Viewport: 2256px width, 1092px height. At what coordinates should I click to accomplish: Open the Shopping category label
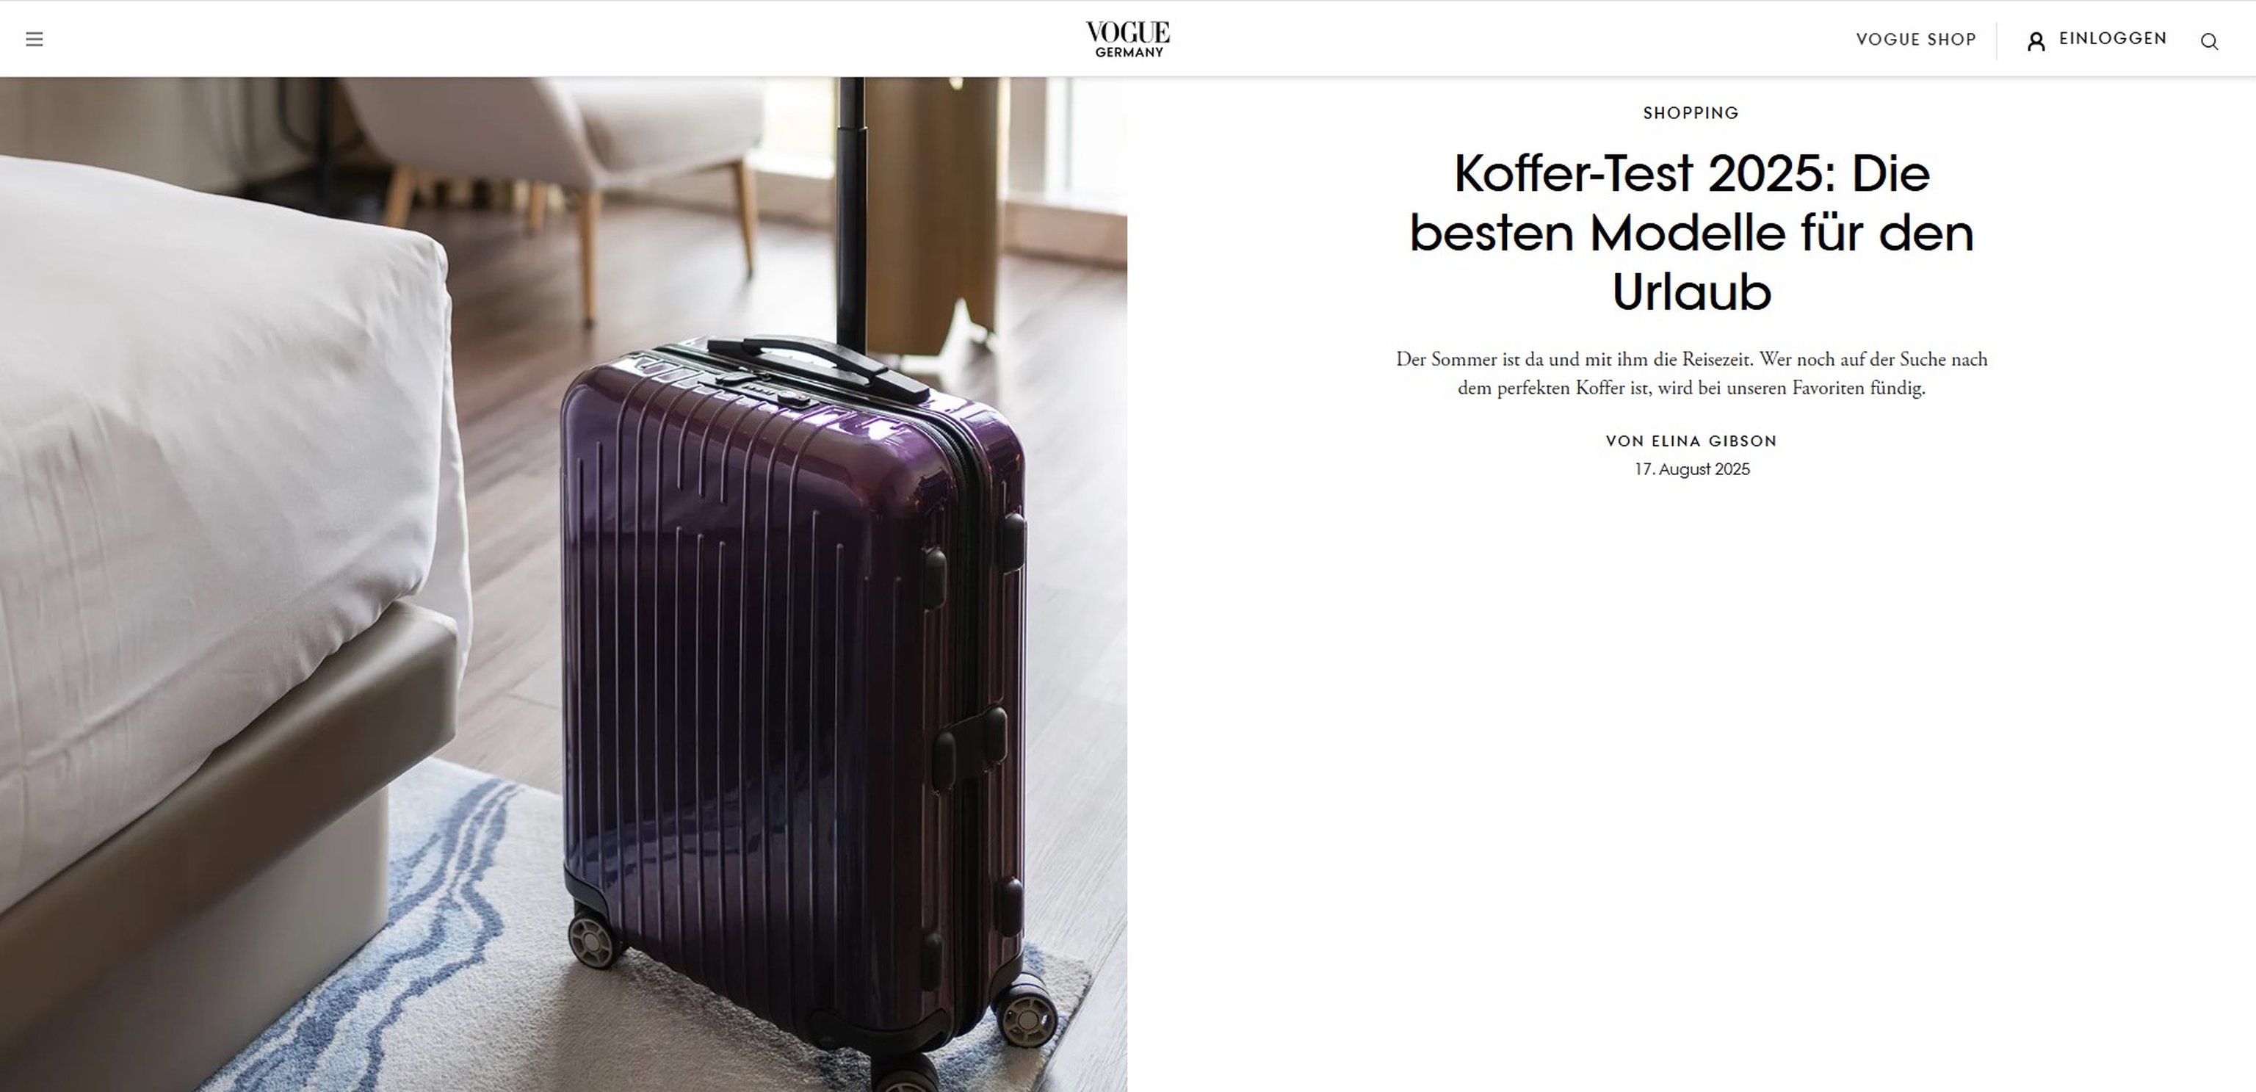click(1691, 113)
